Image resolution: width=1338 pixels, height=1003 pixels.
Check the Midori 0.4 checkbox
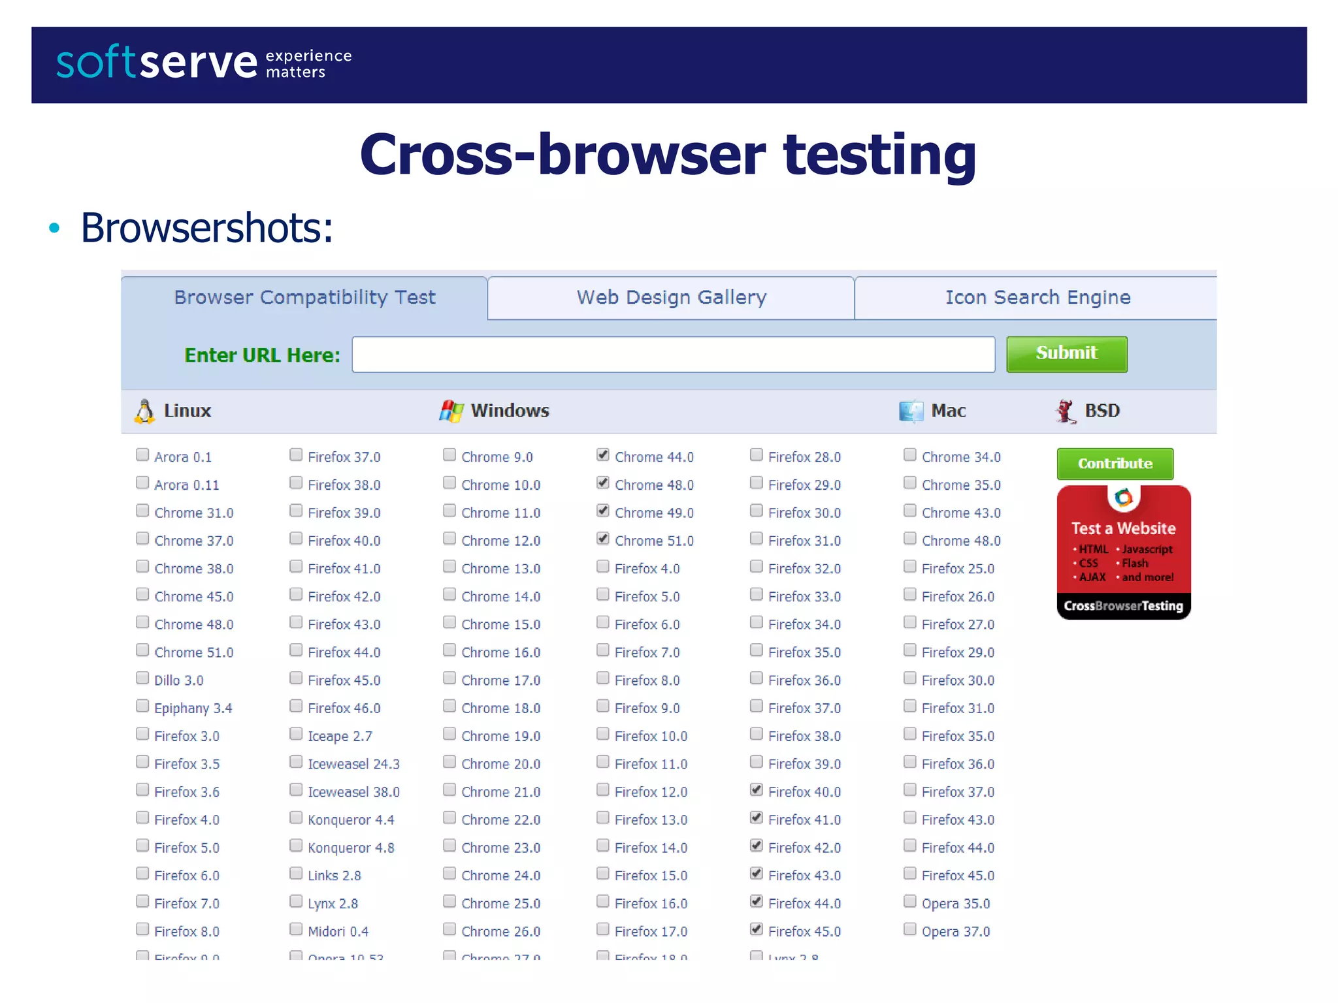click(296, 929)
